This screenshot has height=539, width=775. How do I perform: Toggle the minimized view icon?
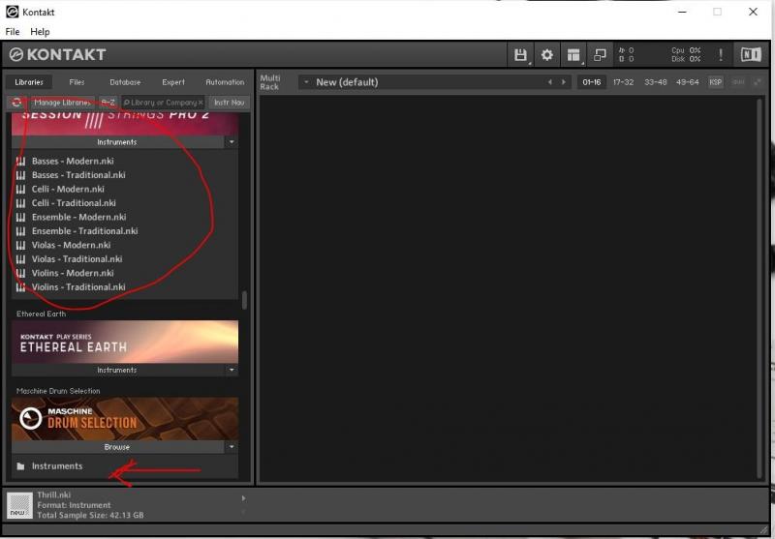[600, 55]
